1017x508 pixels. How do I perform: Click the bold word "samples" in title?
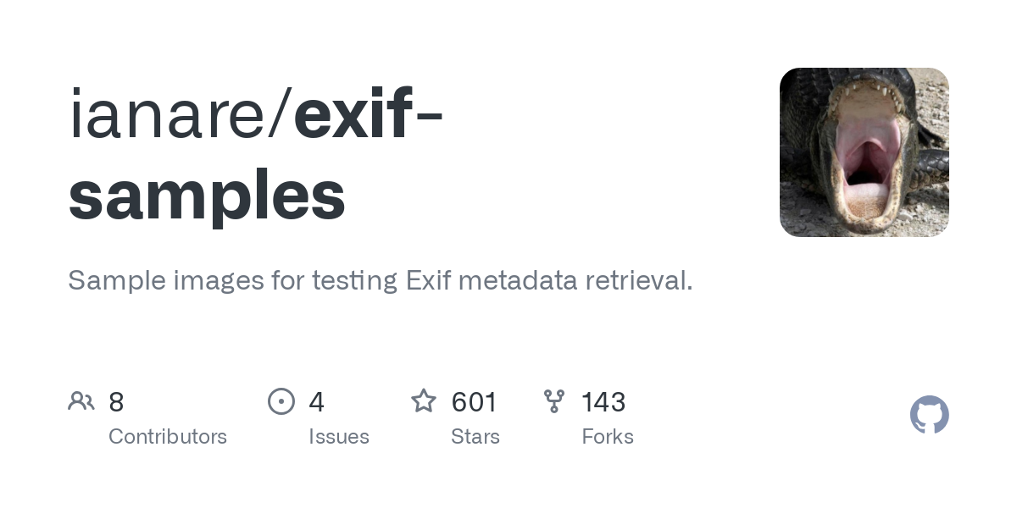207,195
